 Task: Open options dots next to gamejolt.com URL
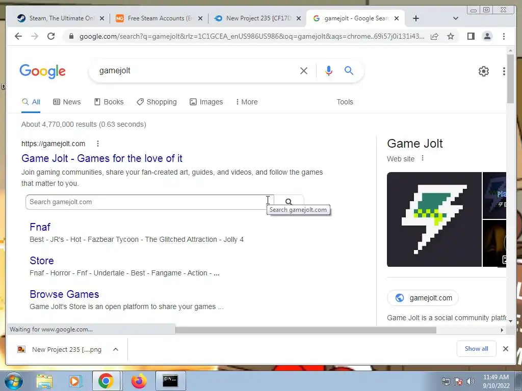pos(97,144)
